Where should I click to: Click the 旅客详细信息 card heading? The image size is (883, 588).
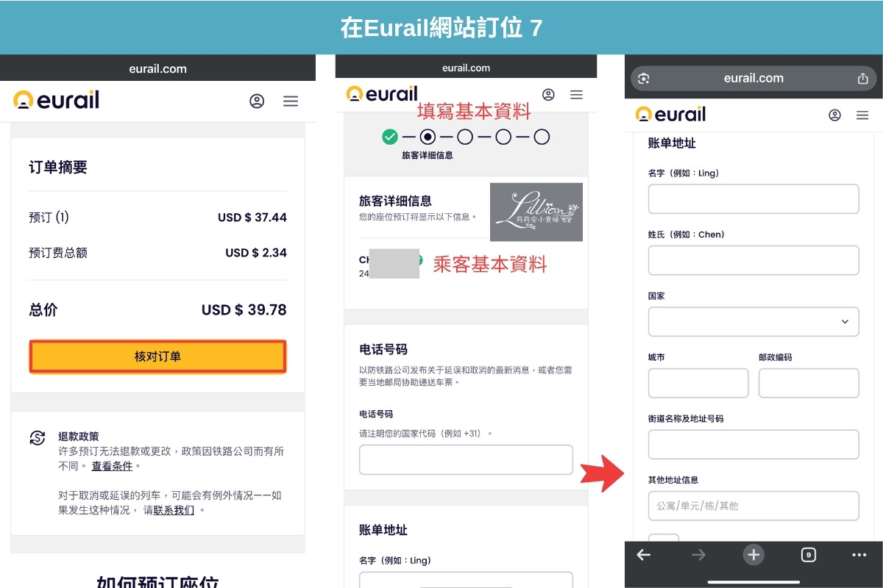pos(395,201)
